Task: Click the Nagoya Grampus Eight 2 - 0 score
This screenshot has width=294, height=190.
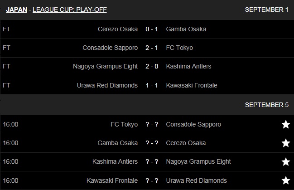Action: [x=152, y=66]
